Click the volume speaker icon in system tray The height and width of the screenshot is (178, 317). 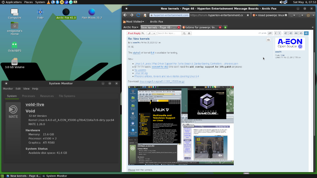(x=281, y=2)
